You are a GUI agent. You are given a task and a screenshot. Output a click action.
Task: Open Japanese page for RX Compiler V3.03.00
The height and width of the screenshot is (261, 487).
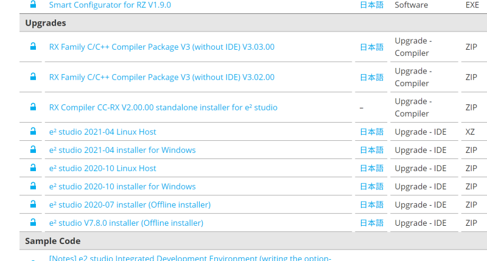tap(371, 47)
